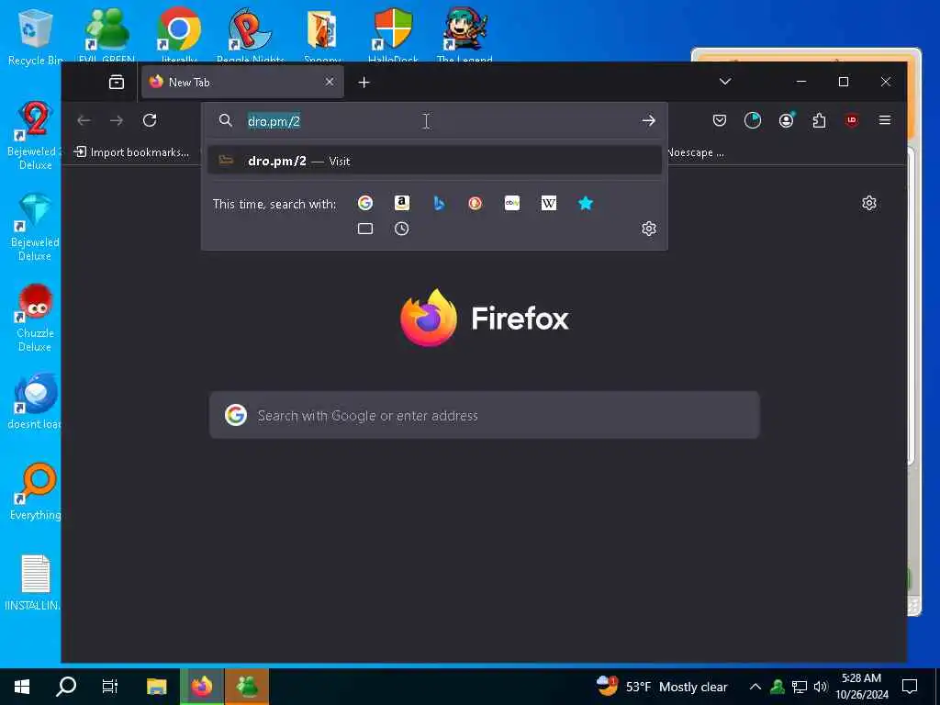Image resolution: width=940 pixels, height=705 pixels.
Task: Select the Peggle Nights desktop shortcut
Action: pos(250,36)
